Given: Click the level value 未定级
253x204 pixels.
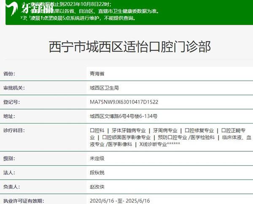Looking at the screenshot, I should click(x=97, y=158).
